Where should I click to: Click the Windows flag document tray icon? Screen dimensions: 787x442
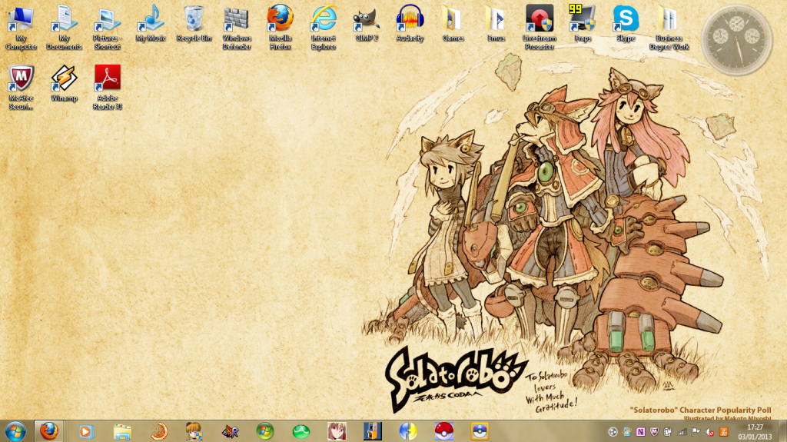pyautogui.click(x=627, y=432)
